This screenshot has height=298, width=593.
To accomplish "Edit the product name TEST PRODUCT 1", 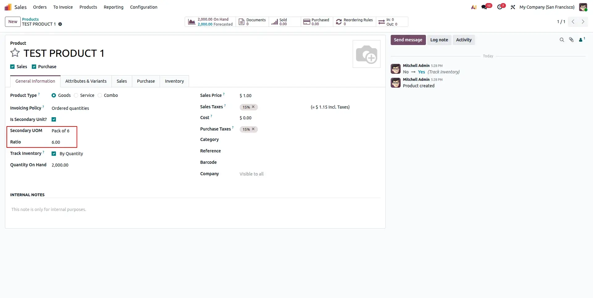I will pyautogui.click(x=64, y=53).
